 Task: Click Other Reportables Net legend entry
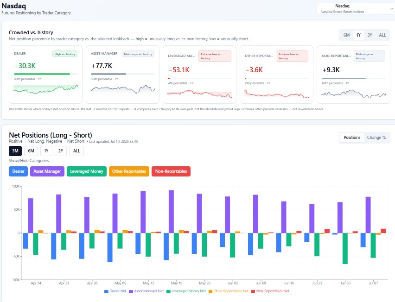pos(229,291)
